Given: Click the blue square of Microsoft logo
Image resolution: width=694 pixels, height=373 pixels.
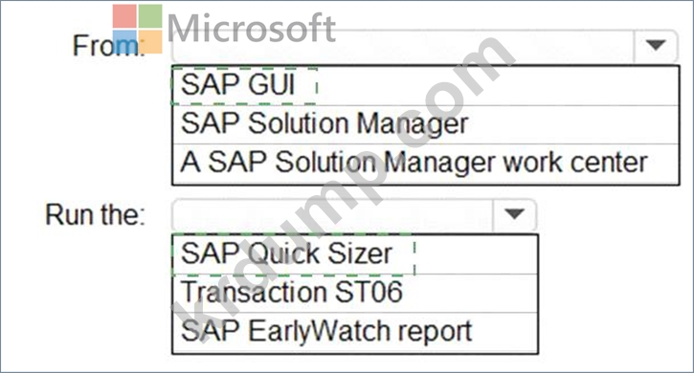Looking at the screenshot, I should (x=124, y=42).
